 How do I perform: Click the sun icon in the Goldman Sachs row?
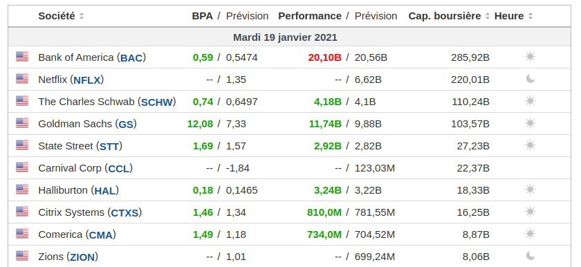point(531,123)
